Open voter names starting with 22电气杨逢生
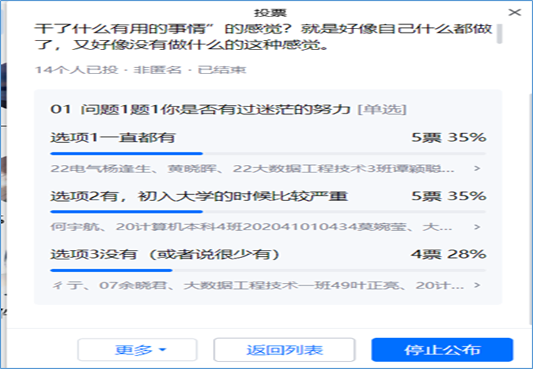This screenshot has width=533, height=369. coord(252,169)
